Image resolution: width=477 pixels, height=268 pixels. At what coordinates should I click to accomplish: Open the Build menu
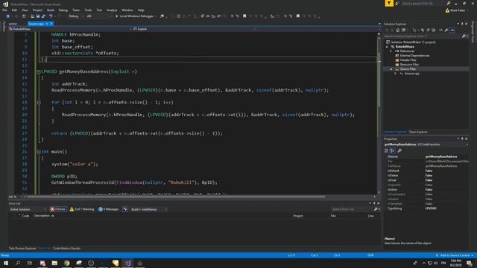(x=51, y=10)
